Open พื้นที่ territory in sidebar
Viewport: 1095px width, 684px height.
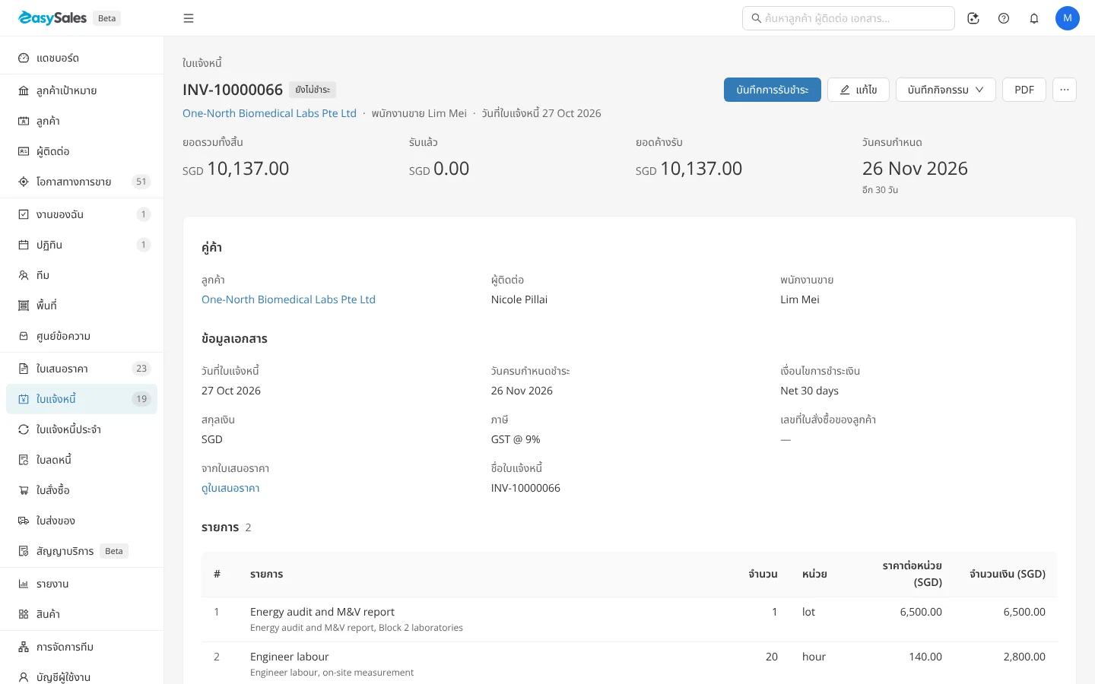[x=81, y=306]
